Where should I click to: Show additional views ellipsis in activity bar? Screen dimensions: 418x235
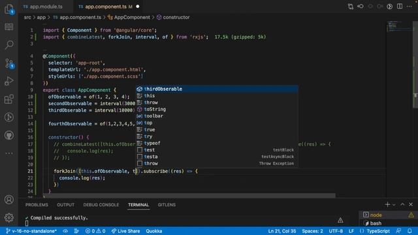(x=9, y=153)
